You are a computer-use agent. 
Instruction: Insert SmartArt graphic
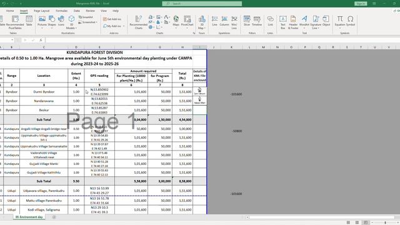coord(86,17)
